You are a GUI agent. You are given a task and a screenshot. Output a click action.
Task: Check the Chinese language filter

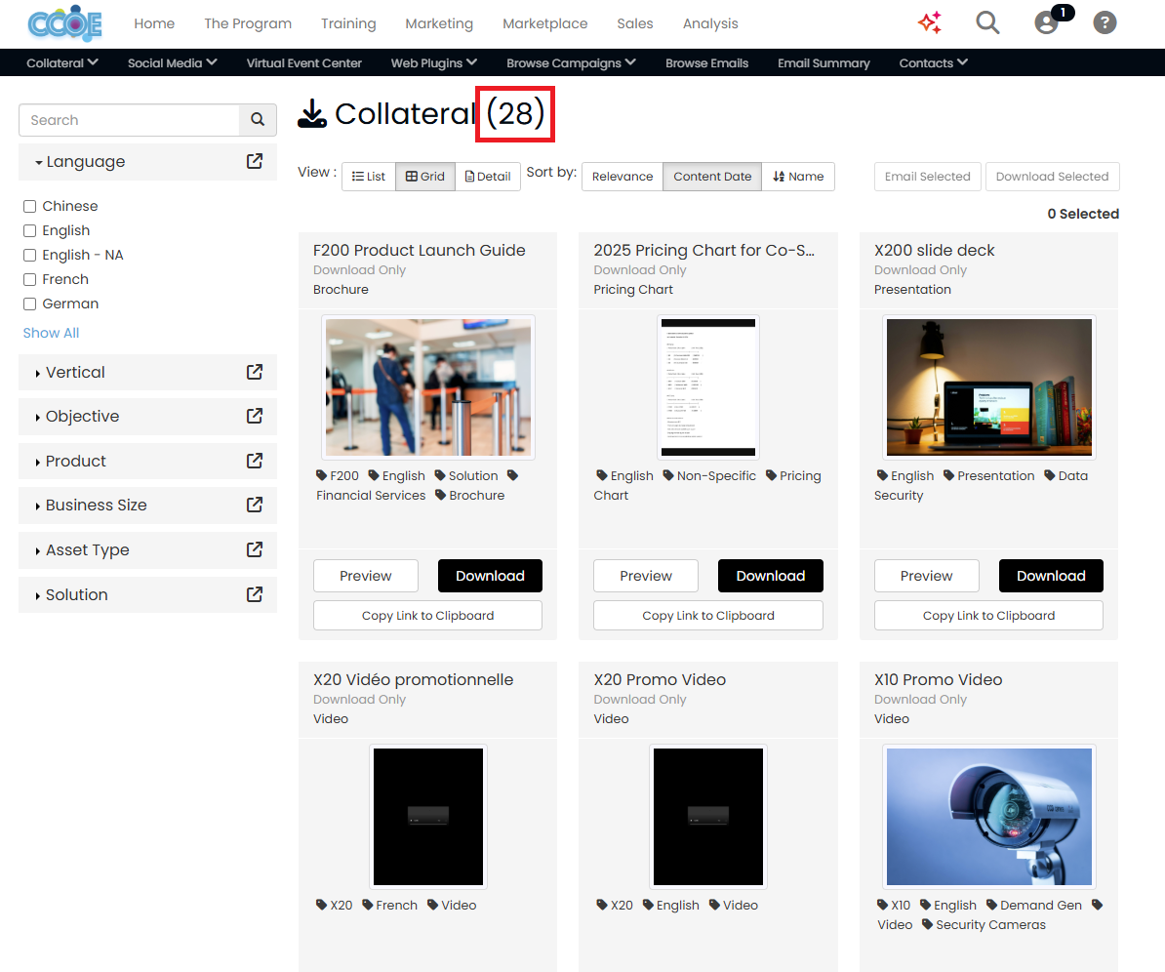(29, 207)
